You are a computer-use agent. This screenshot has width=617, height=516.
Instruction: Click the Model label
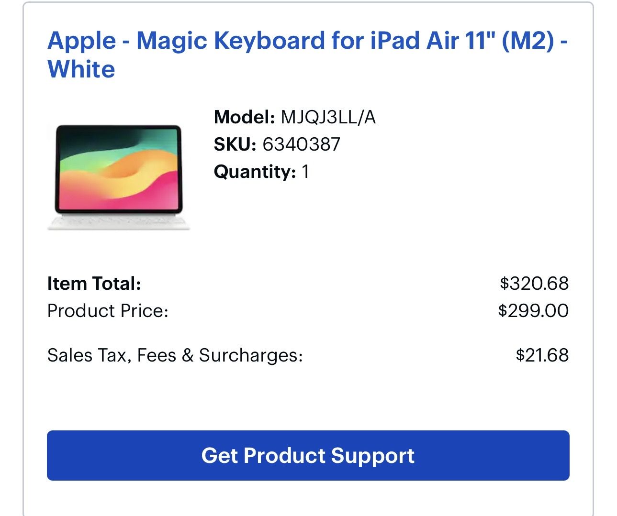[244, 117]
